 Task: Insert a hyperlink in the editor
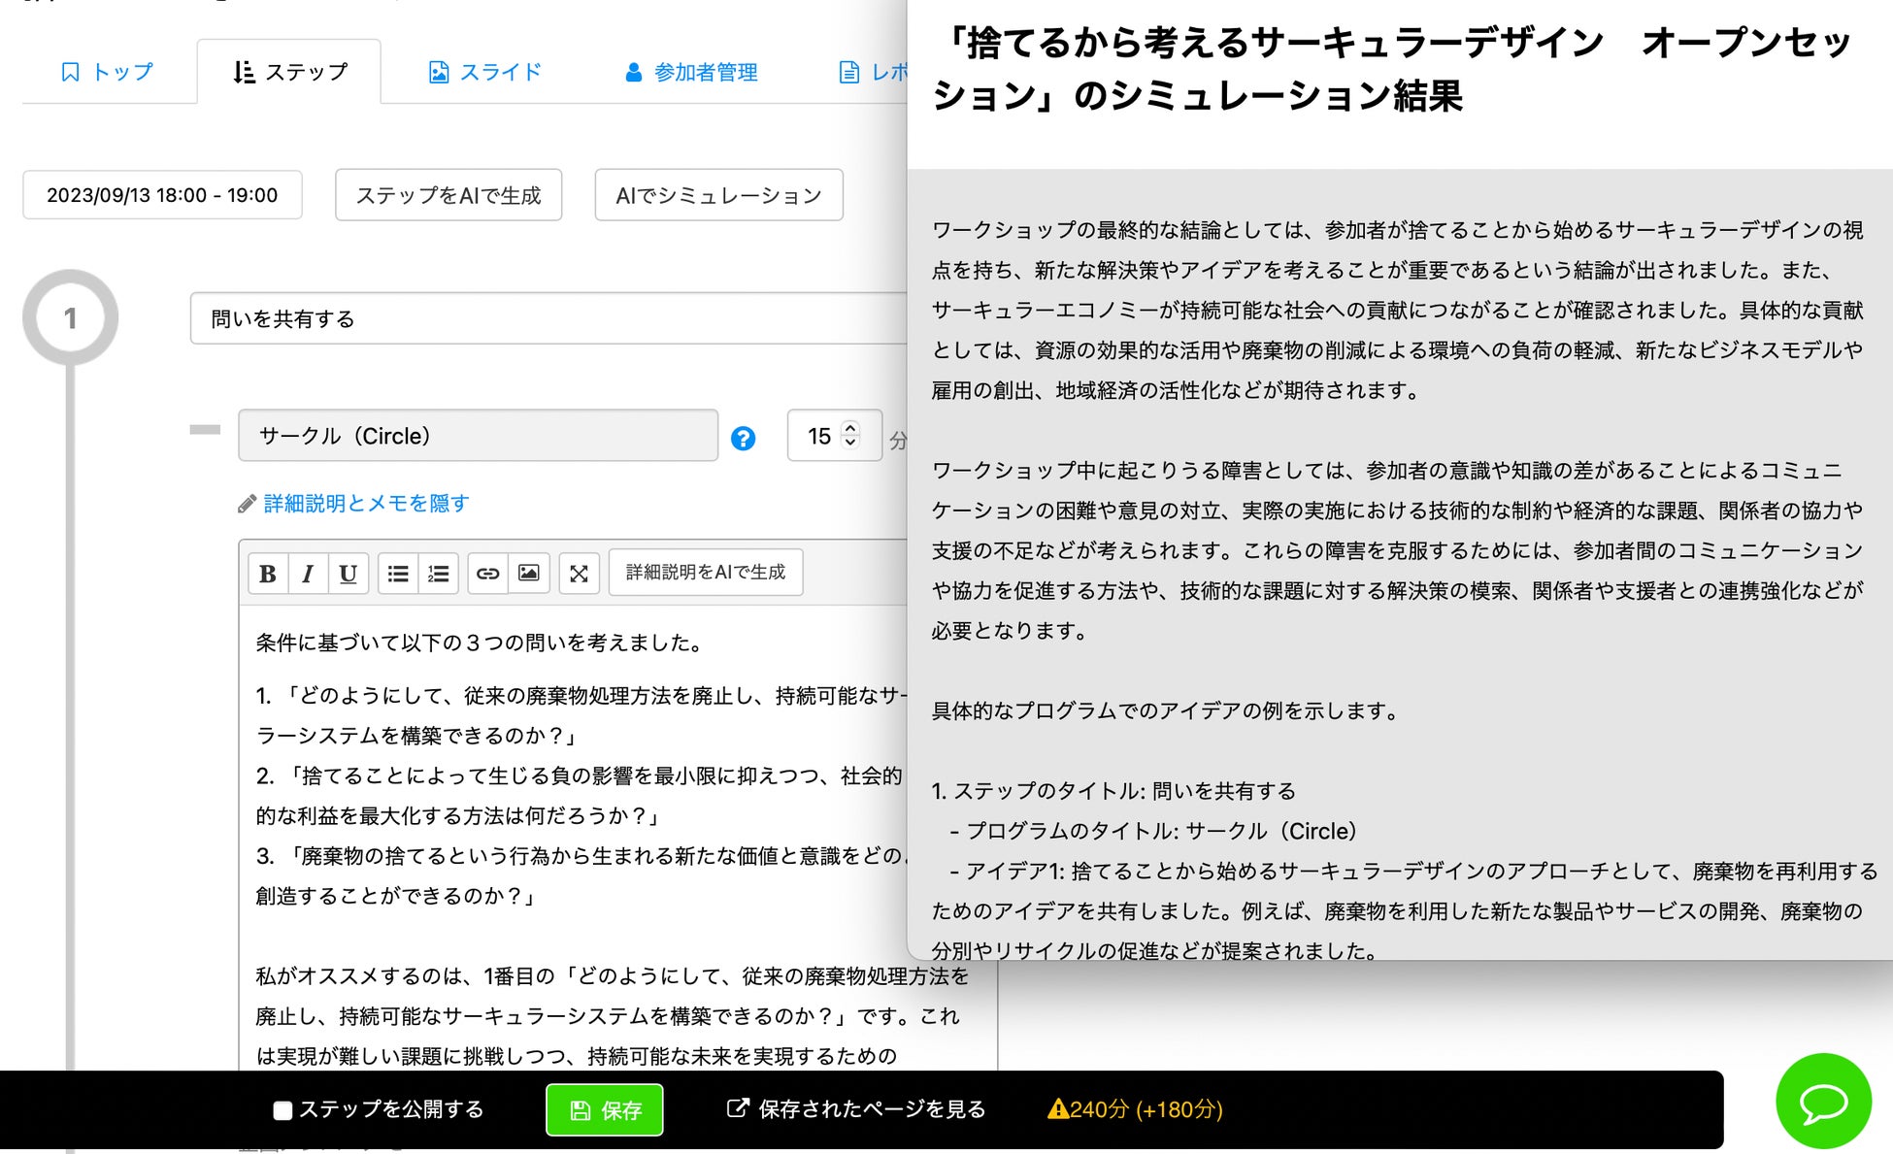[x=487, y=573]
